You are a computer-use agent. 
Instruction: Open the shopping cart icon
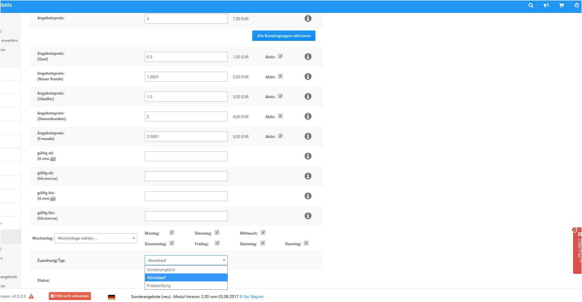[561, 5]
